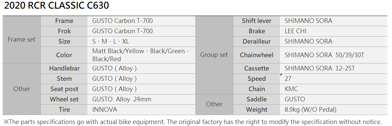The width and height of the screenshot is (392, 126).
Task: Select the Group set category cell
Action: 214,55
